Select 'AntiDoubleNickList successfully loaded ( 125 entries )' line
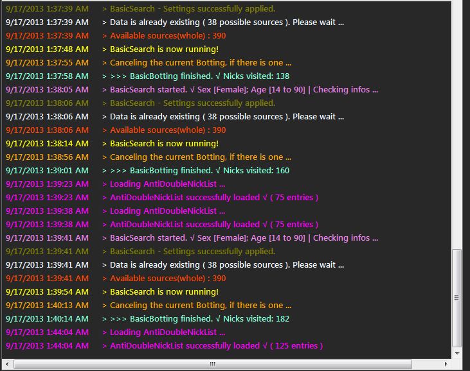 [x=164, y=346]
